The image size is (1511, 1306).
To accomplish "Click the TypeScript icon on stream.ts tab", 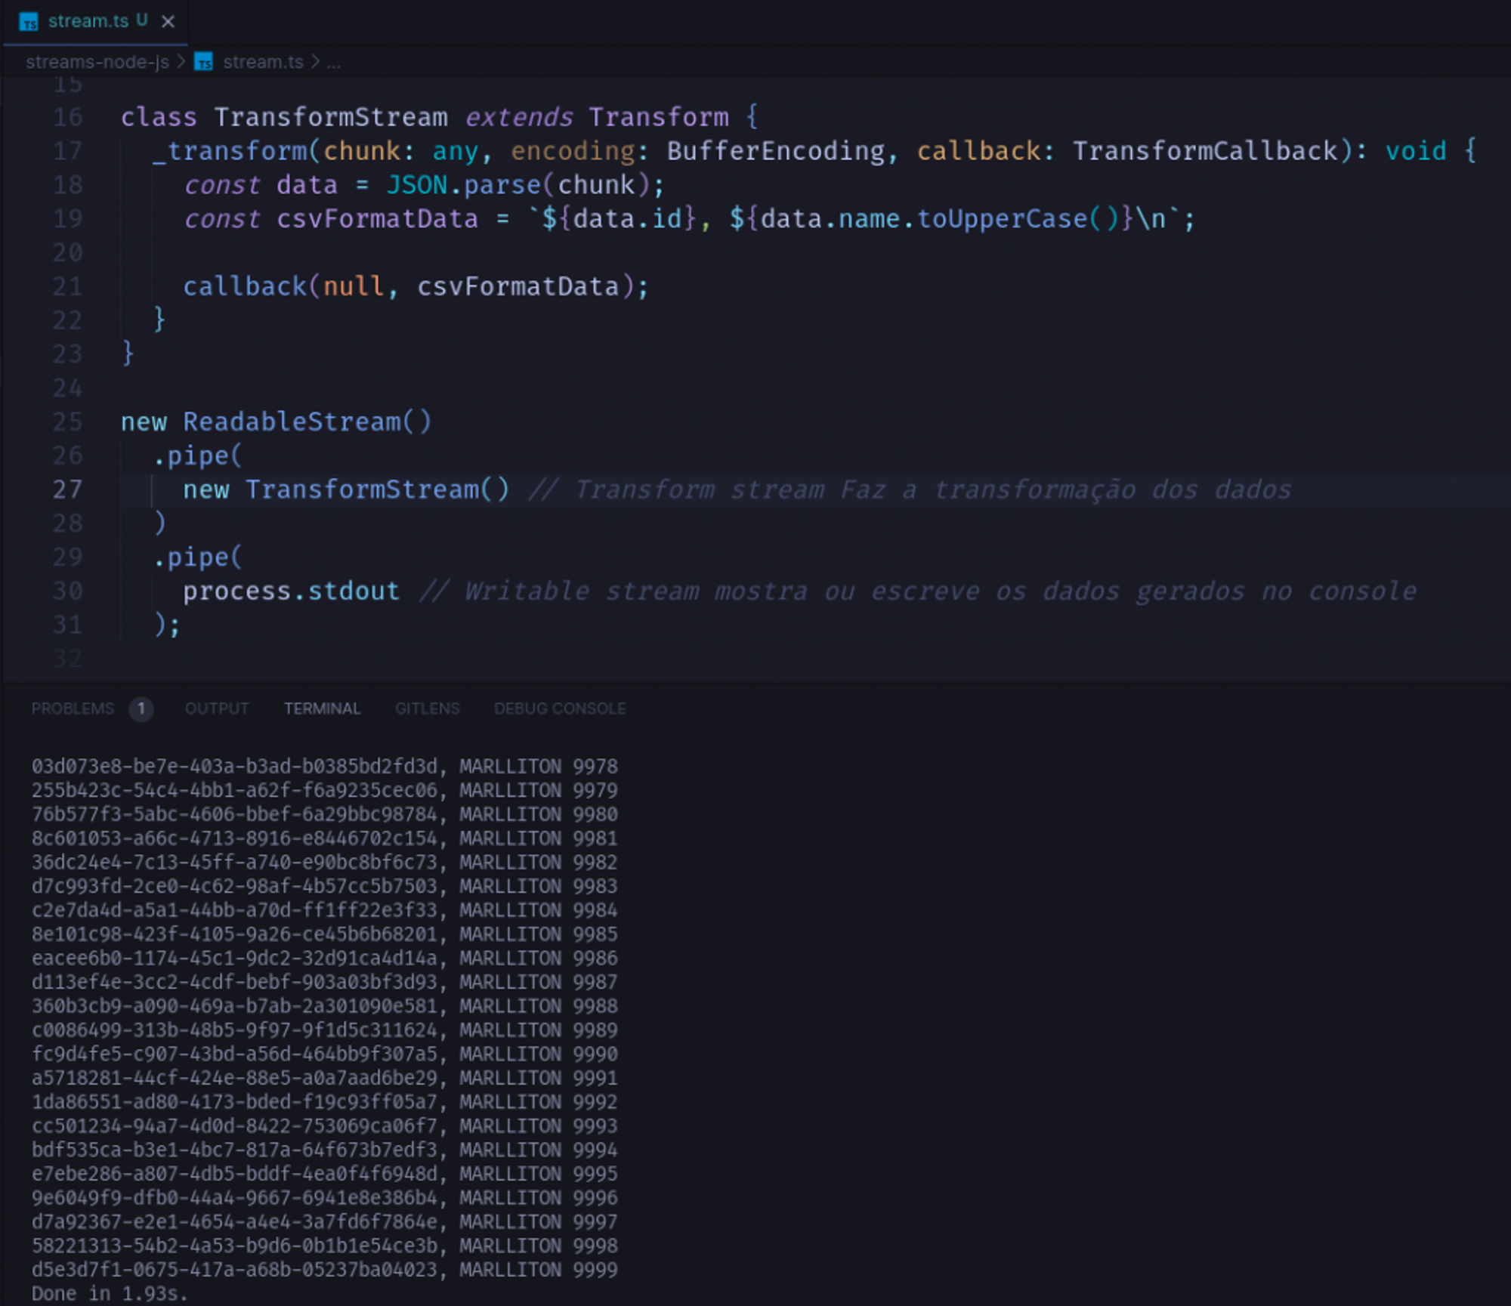I will [29, 23].
